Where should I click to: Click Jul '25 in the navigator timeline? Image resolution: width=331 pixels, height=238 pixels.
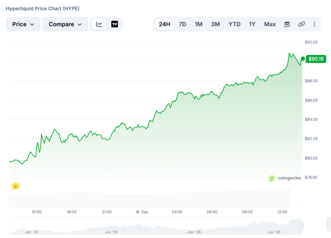tap(111, 232)
